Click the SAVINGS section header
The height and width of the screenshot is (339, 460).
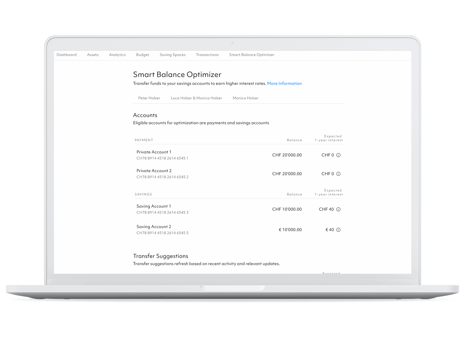[x=143, y=194]
